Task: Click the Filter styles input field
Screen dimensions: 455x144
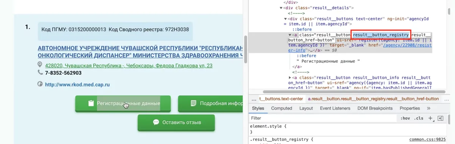Action: click(x=322, y=118)
